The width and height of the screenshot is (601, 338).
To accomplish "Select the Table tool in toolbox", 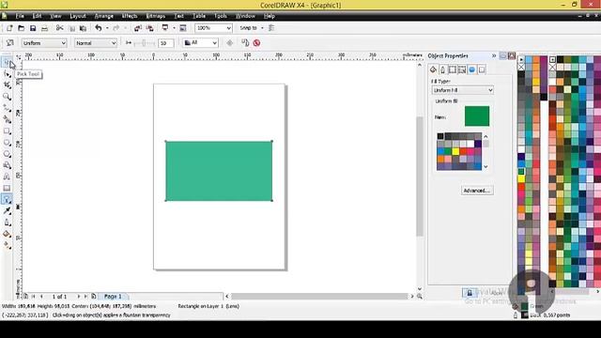I will point(7,188).
